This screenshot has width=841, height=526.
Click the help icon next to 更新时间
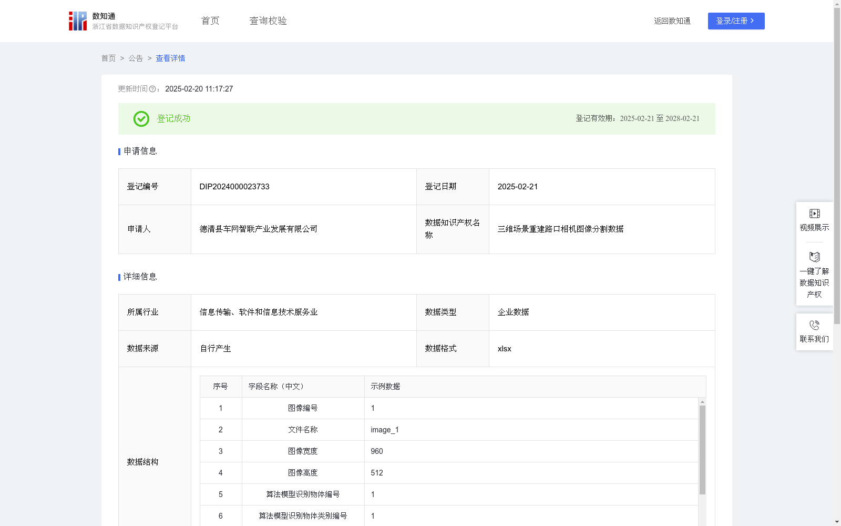[152, 89]
